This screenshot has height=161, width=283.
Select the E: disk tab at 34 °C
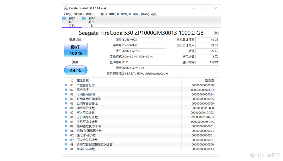92,22
